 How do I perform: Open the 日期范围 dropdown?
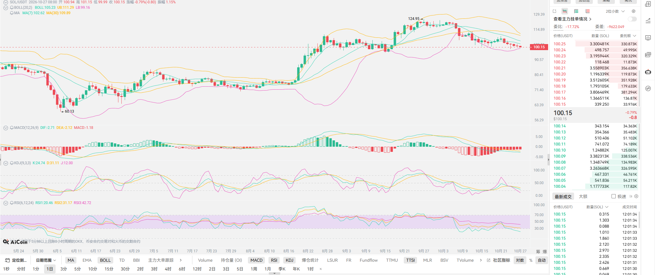tap(46, 260)
